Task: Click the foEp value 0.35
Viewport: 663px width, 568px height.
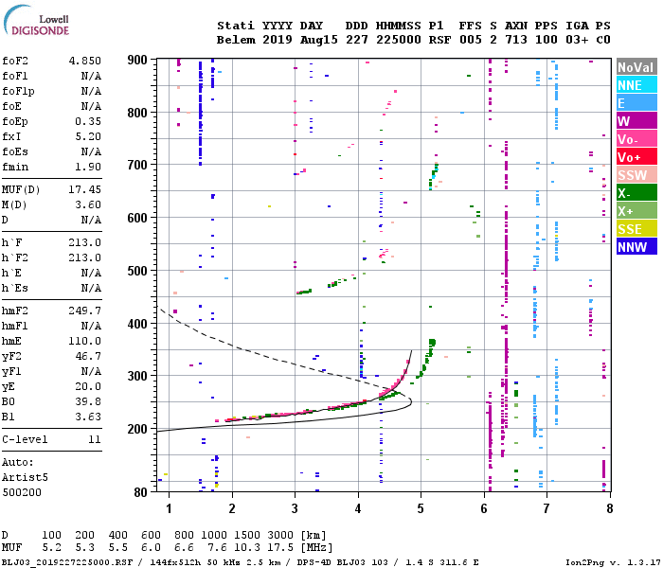Action: click(88, 122)
